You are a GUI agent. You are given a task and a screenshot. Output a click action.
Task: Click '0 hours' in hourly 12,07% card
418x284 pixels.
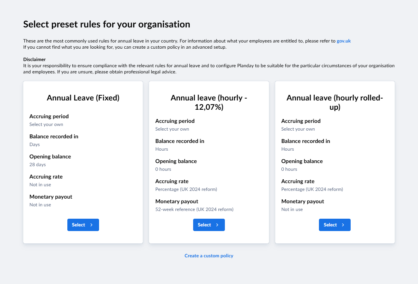click(x=163, y=169)
